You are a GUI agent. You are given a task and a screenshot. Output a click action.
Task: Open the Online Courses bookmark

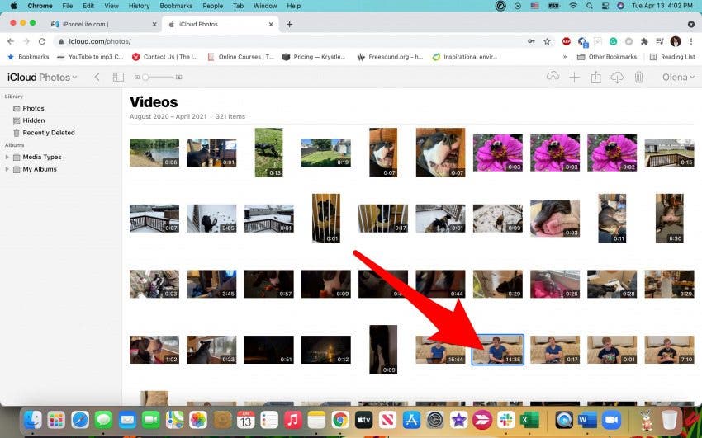tap(240, 57)
